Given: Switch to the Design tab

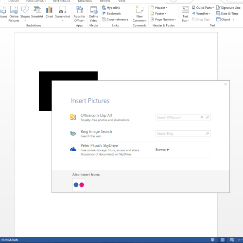Looking at the screenshot, I should (14, 1).
